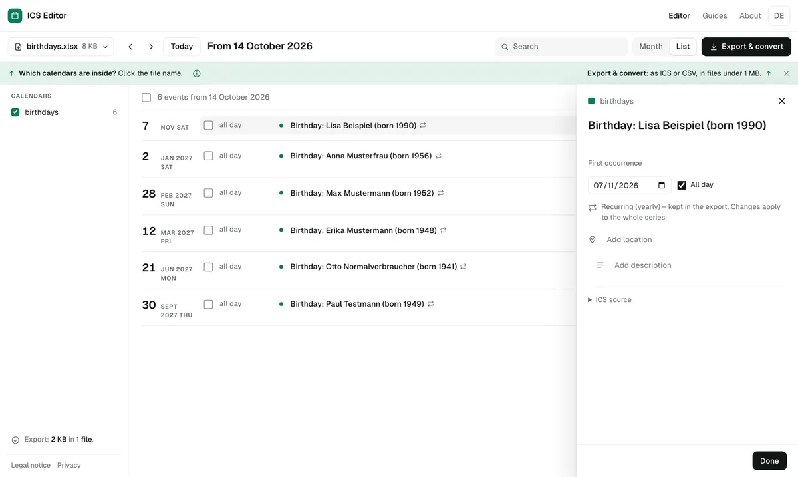The height and width of the screenshot is (477, 798).
Task: Click the Search input field
Action: tap(561, 47)
